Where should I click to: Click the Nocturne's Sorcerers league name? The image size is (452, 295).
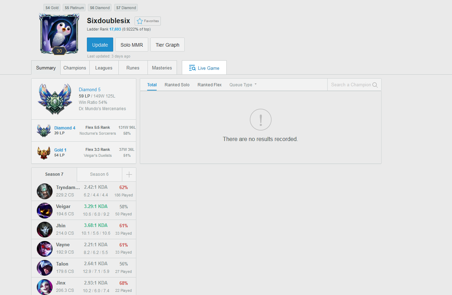(98, 134)
